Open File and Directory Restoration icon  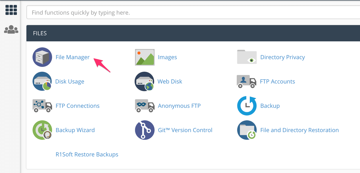coord(247,130)
